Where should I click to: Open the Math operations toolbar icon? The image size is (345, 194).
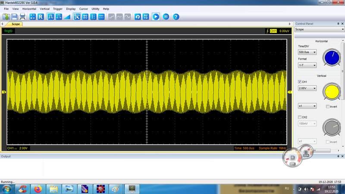32,17
